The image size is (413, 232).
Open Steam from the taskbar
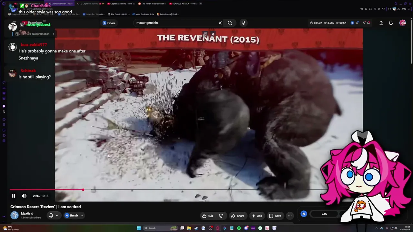pos(196,228)
